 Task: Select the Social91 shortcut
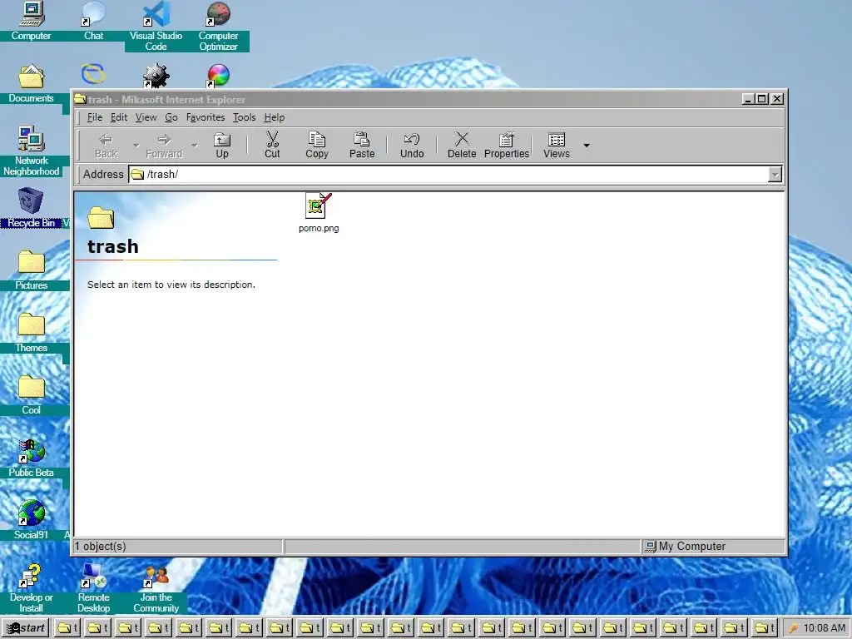tap(31, 520)
